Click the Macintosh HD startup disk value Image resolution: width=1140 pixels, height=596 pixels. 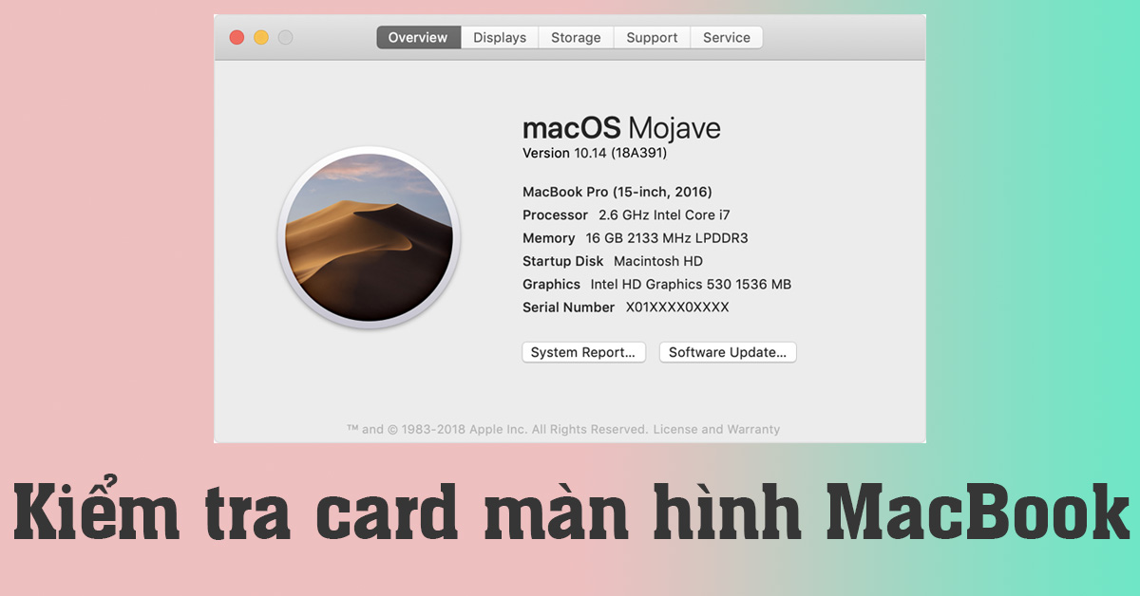(658, 261)
